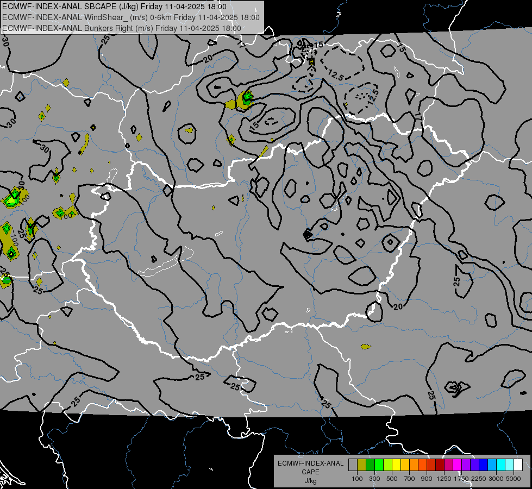
Task: Click the legend title ECMWF-INDEX-ANAL
Action: coord(310,463)
